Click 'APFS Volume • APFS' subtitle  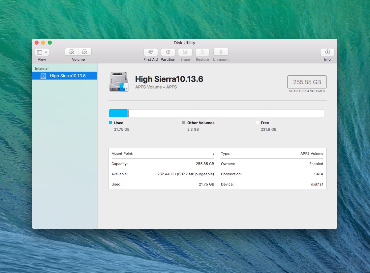click(x=156, y=87)
